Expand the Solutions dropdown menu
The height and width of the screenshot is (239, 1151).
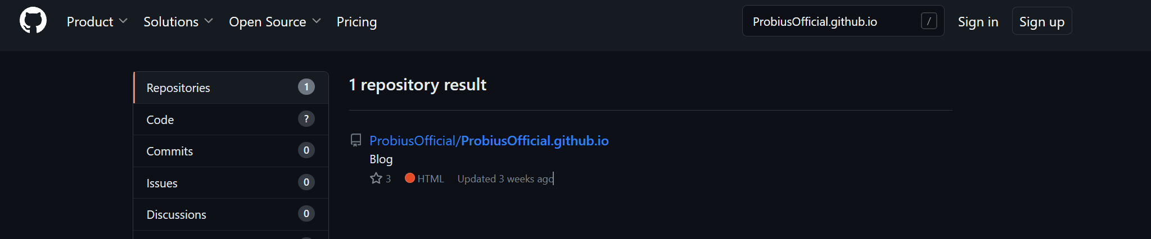click(x=178, y=21)
